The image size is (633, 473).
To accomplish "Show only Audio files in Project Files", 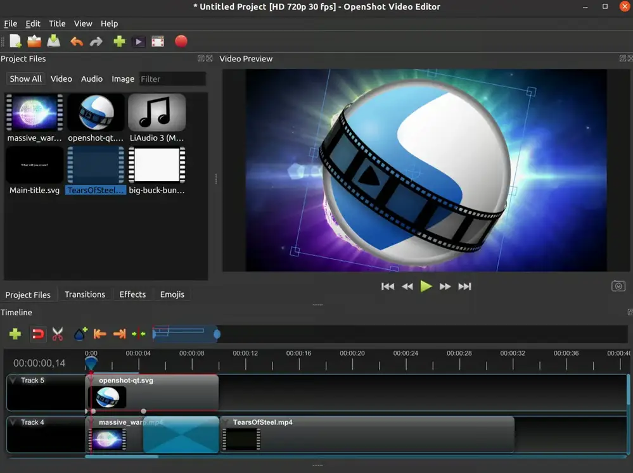I will (91, 79).
